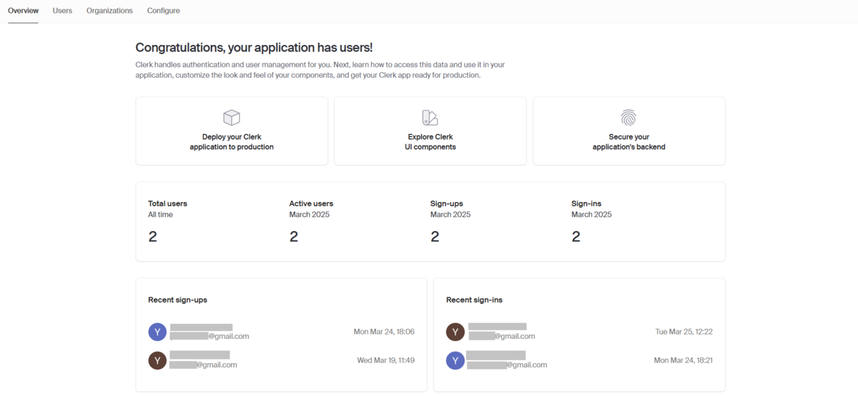Click the Congratulations heading text
Viewport: 858px width, 396px height.
point(254,48)
